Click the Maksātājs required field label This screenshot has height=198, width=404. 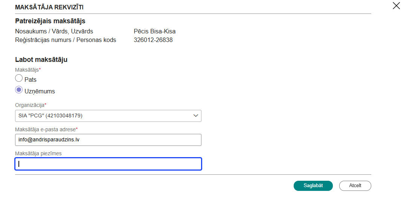coord(27,70)
